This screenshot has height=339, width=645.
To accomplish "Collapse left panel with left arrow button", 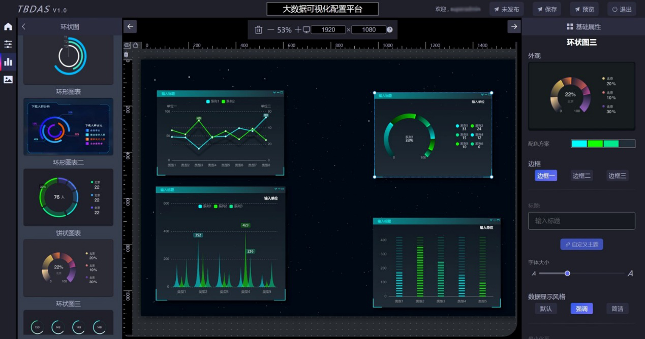I will click(131, 27).
